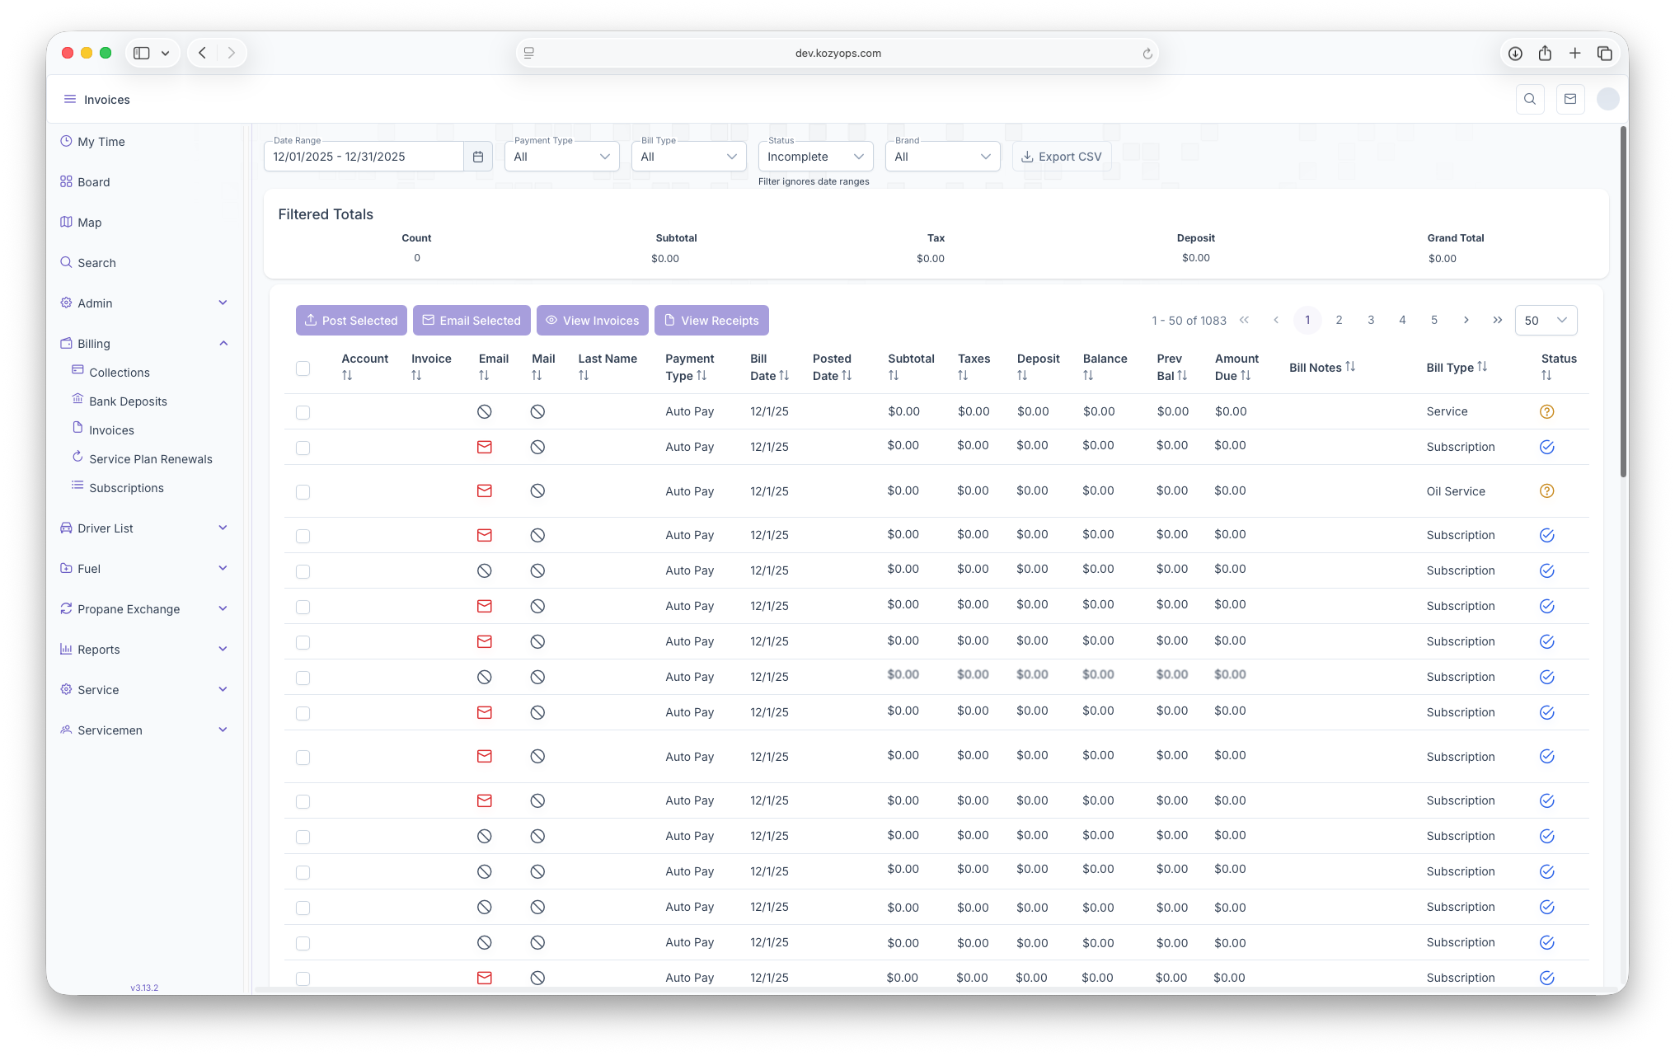Screen dimensions: 1675x1056
Task: Click Safari page reload icon
Action: [x=1147, y=54]
